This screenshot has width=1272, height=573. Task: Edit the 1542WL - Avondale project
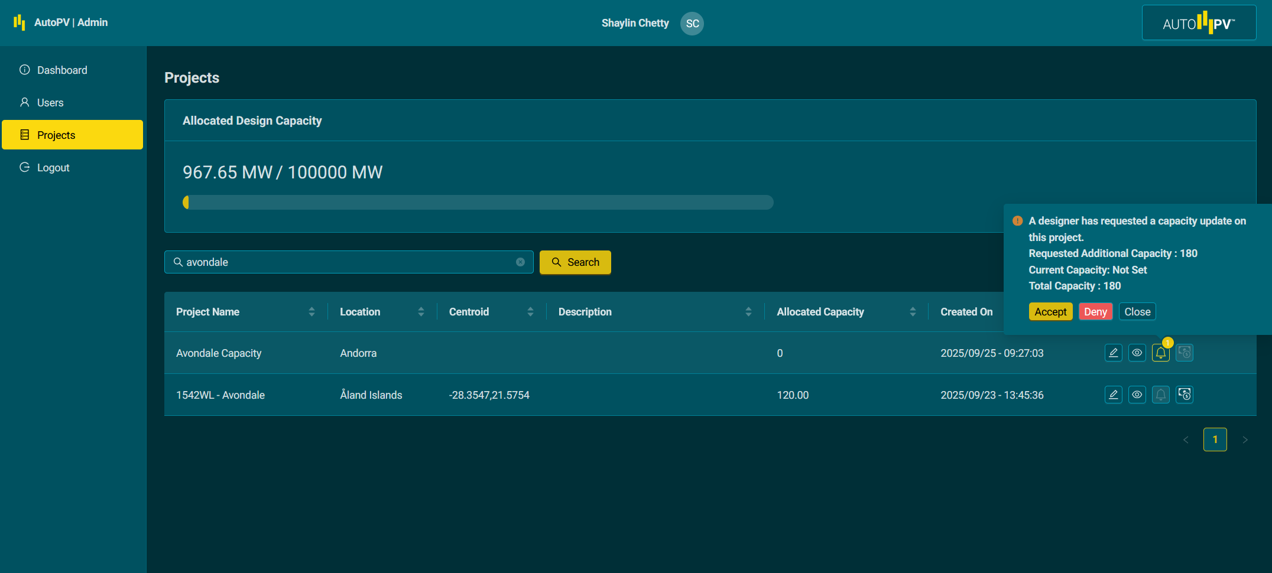1113,395
